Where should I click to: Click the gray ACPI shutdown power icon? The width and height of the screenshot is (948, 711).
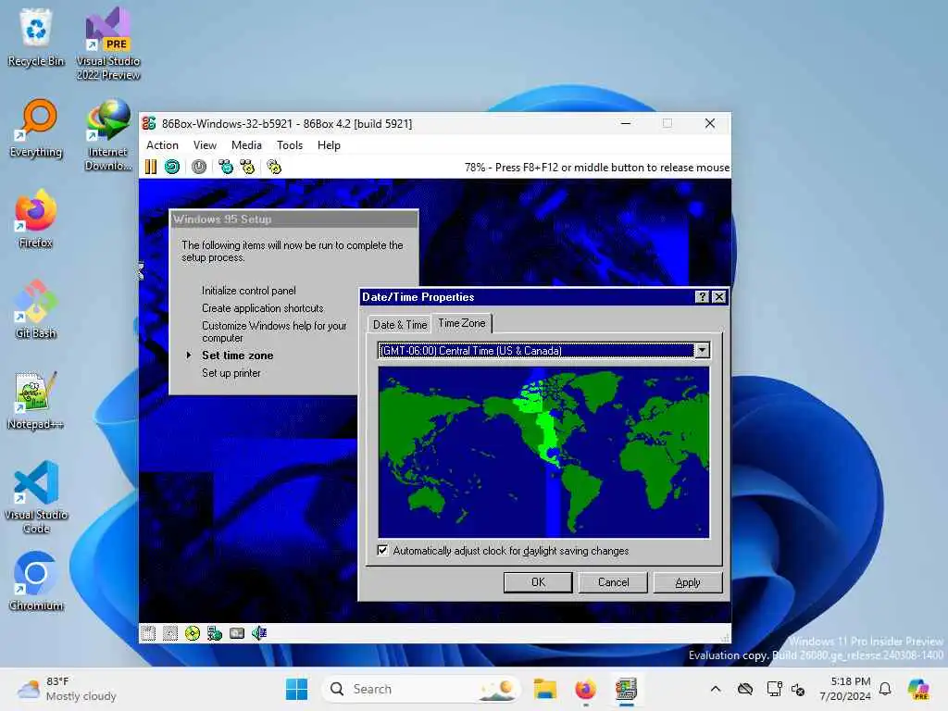[x=199, y=167]
